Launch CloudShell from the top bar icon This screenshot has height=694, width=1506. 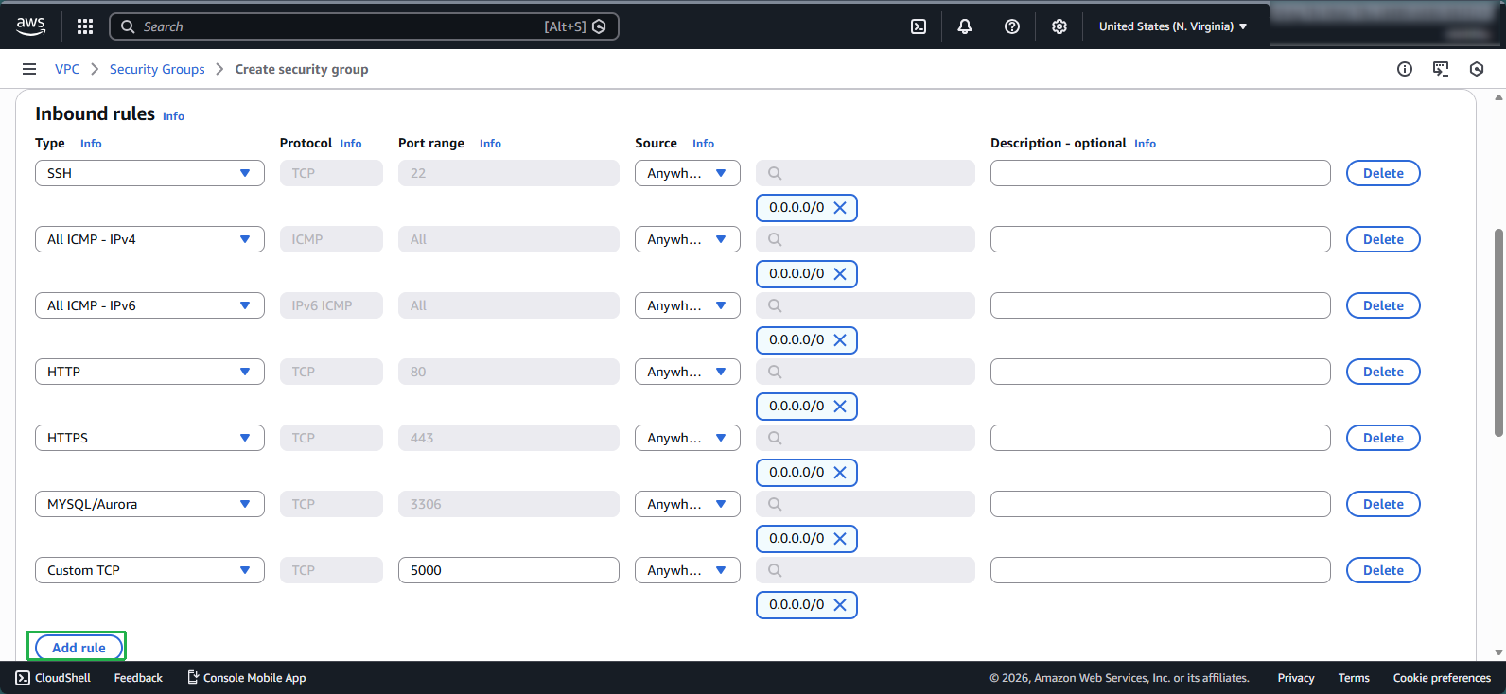(919, 26)
